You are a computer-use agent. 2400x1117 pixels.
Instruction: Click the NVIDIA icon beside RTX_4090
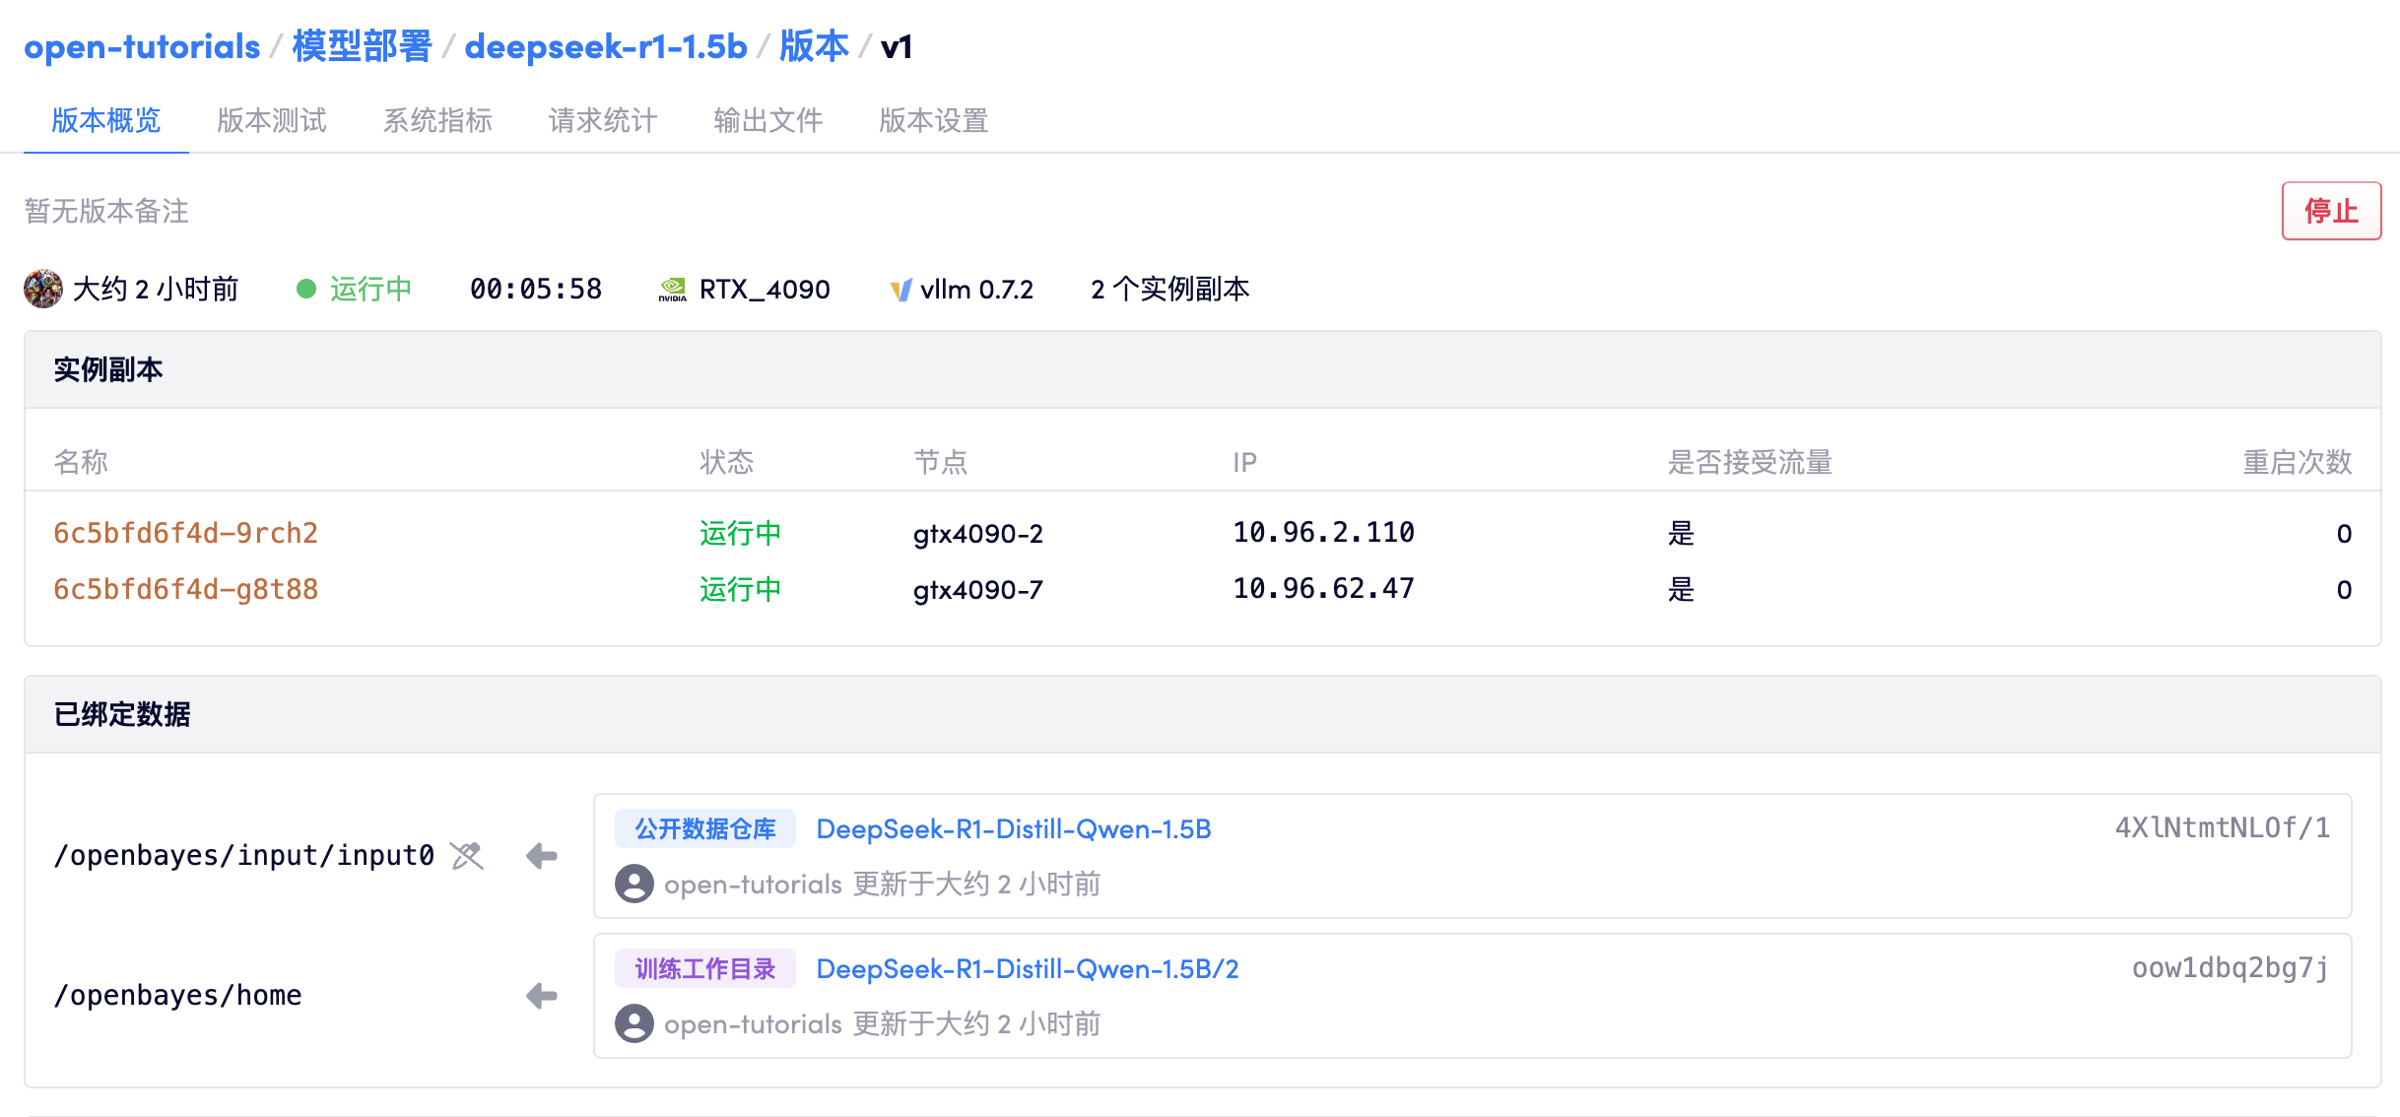pyautogui.click(x=672, y=289)
